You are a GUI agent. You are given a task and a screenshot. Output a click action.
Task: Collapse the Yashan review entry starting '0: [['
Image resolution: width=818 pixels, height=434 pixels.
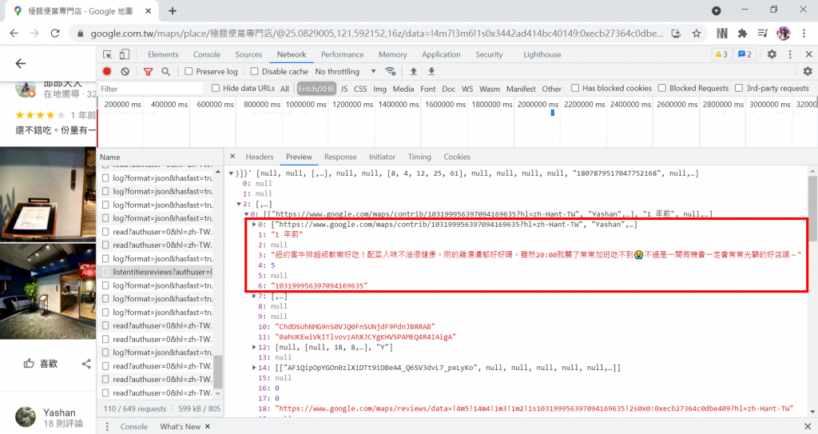coord(247,214)
